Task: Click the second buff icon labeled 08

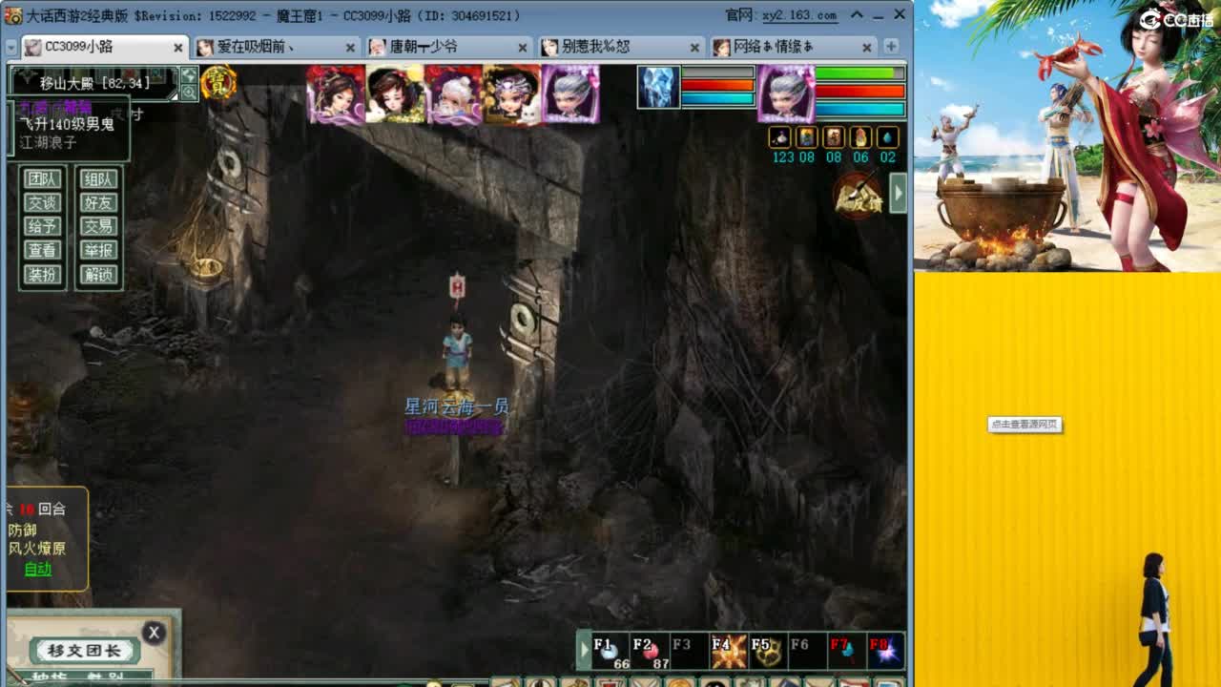Action: point(834,137)
